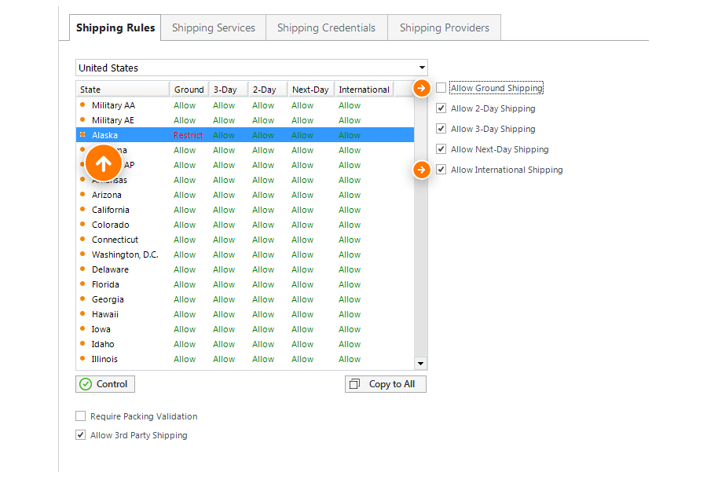The width and height of the screenshot is (707, 487).
Task: Toggle Allow Next-Day Shipping checkbox
Action: click(x=441, y=148)
